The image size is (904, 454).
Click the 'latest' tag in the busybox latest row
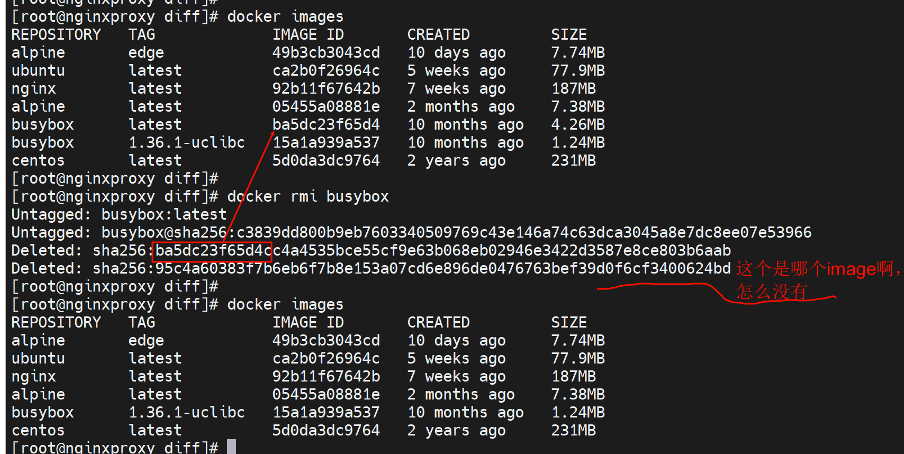155,125
